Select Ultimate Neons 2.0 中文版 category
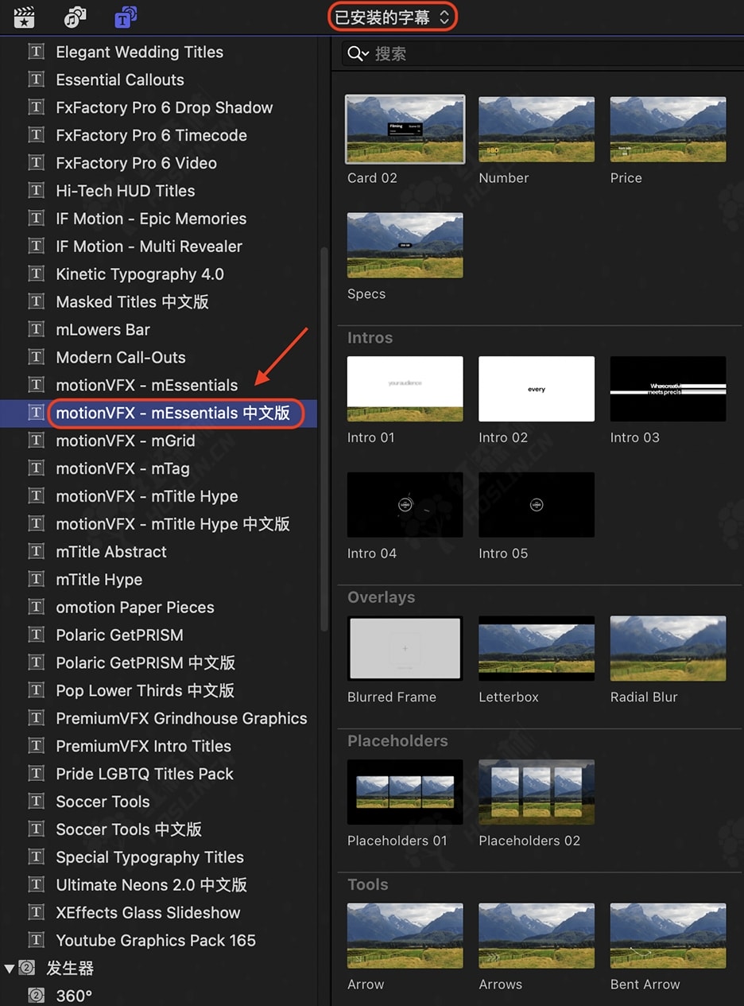The height and width of the screenshot is (1006, 744). (152, 885)
